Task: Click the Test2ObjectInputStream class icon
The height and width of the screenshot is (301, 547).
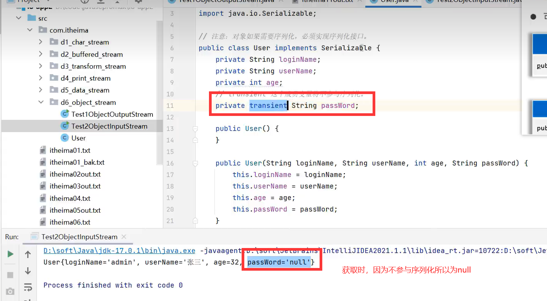Action: point(65,126)
